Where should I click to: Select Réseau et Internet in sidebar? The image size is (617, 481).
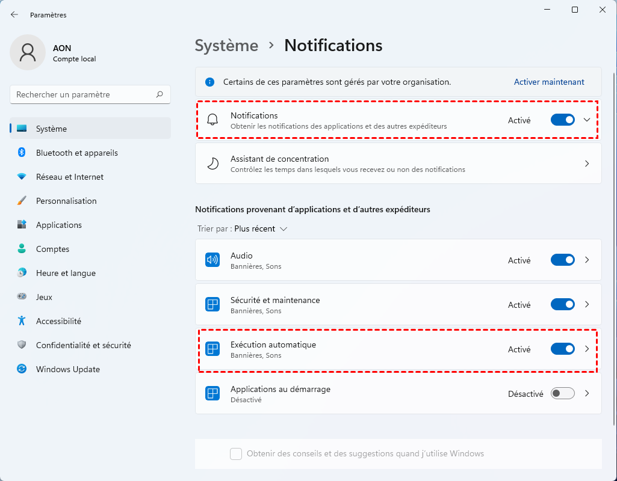click(x=69, y=177)
